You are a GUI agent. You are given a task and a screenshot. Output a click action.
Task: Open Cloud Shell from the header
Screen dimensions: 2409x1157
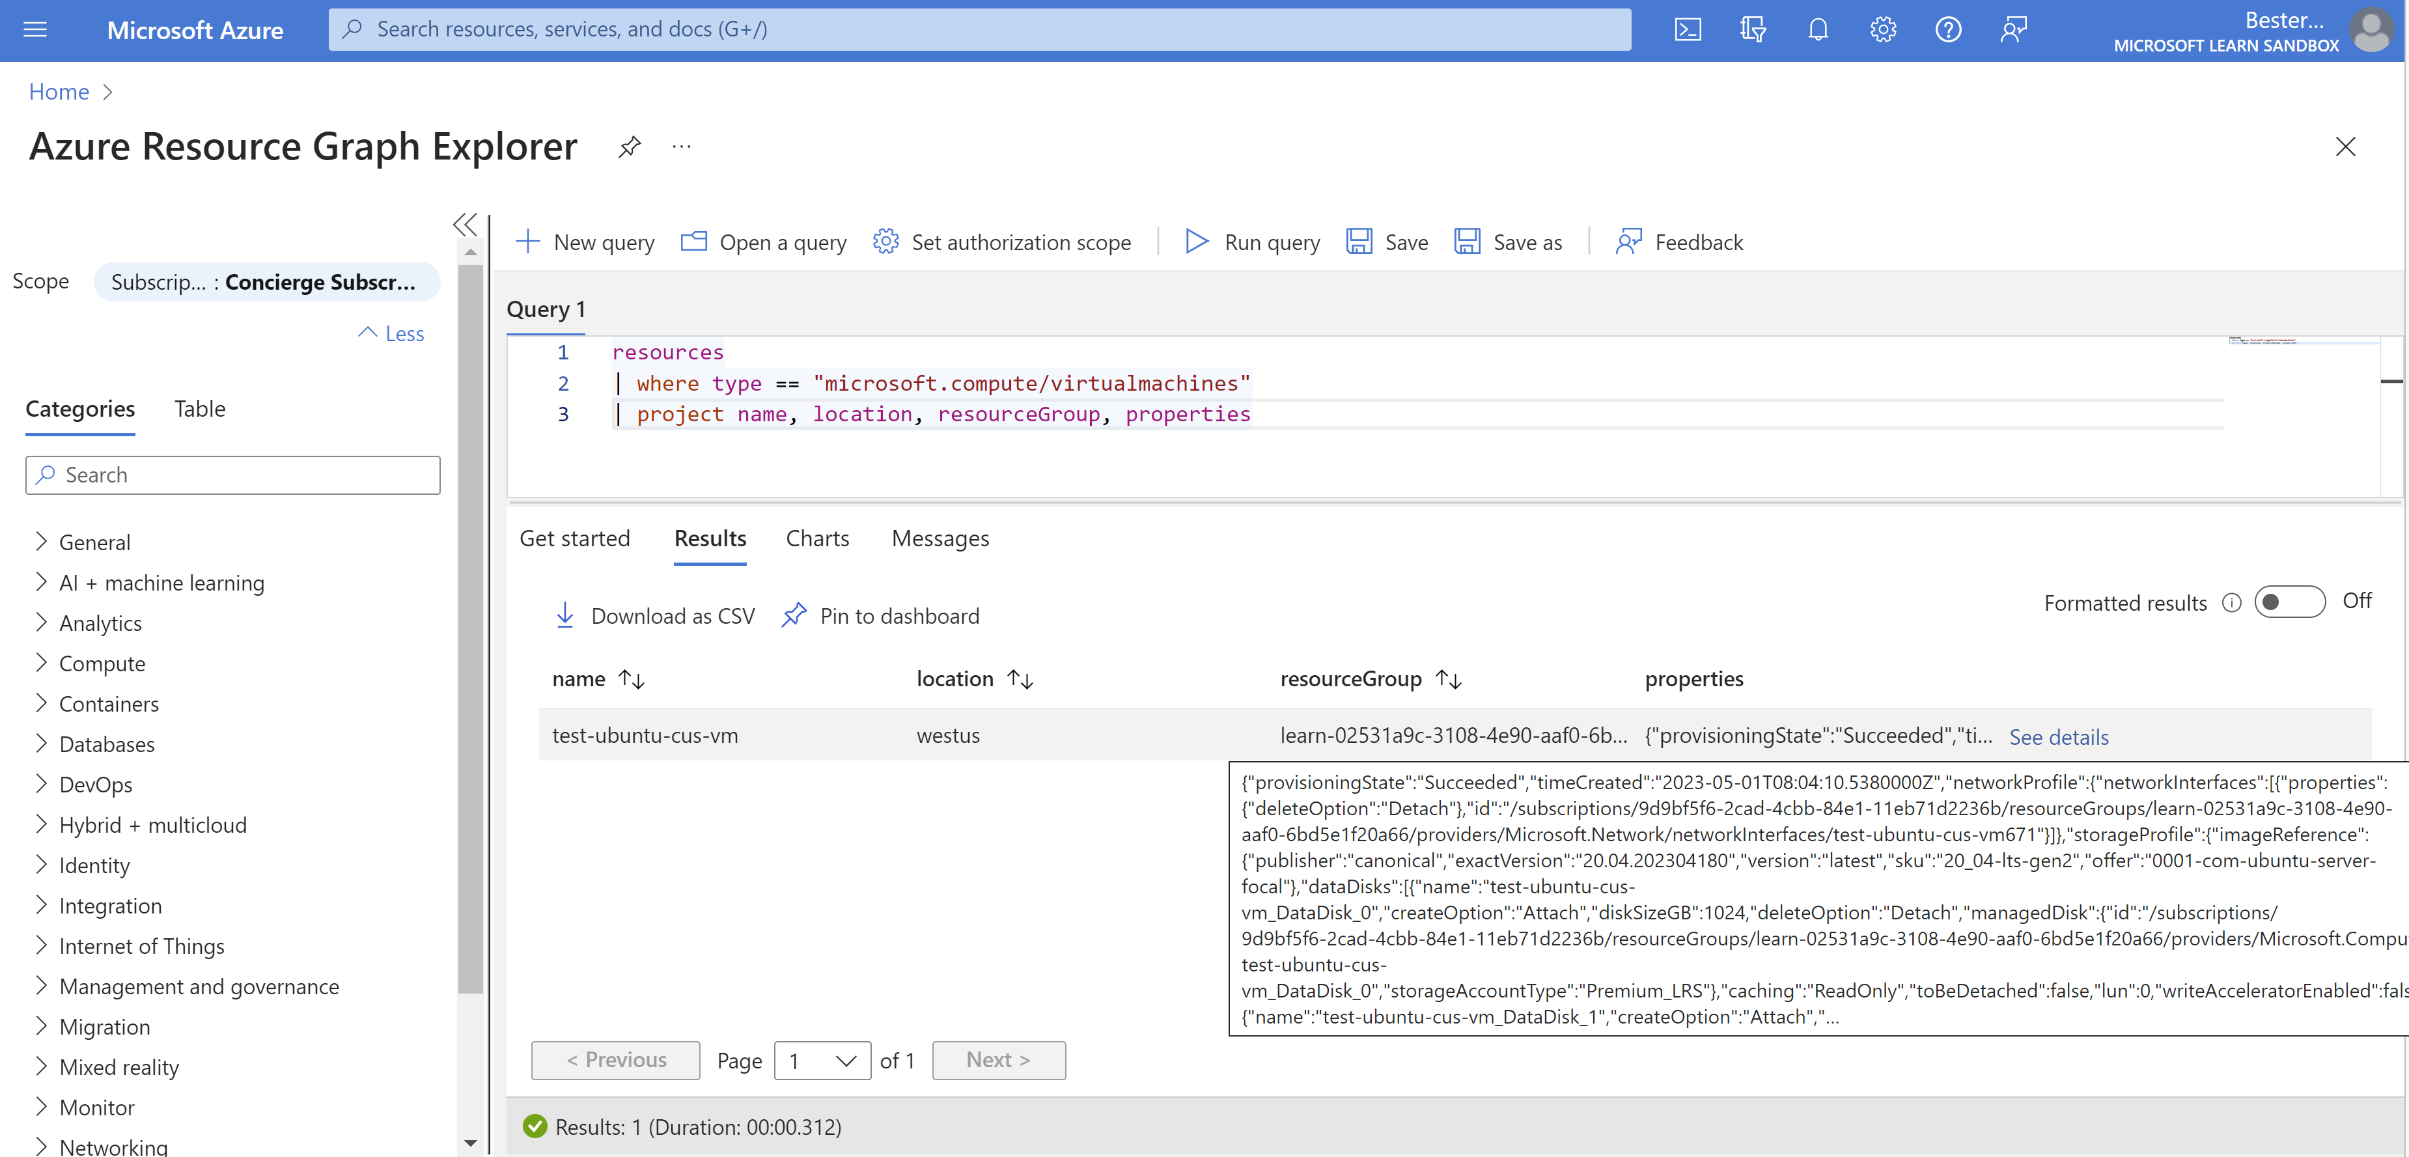pos(1687,30)
